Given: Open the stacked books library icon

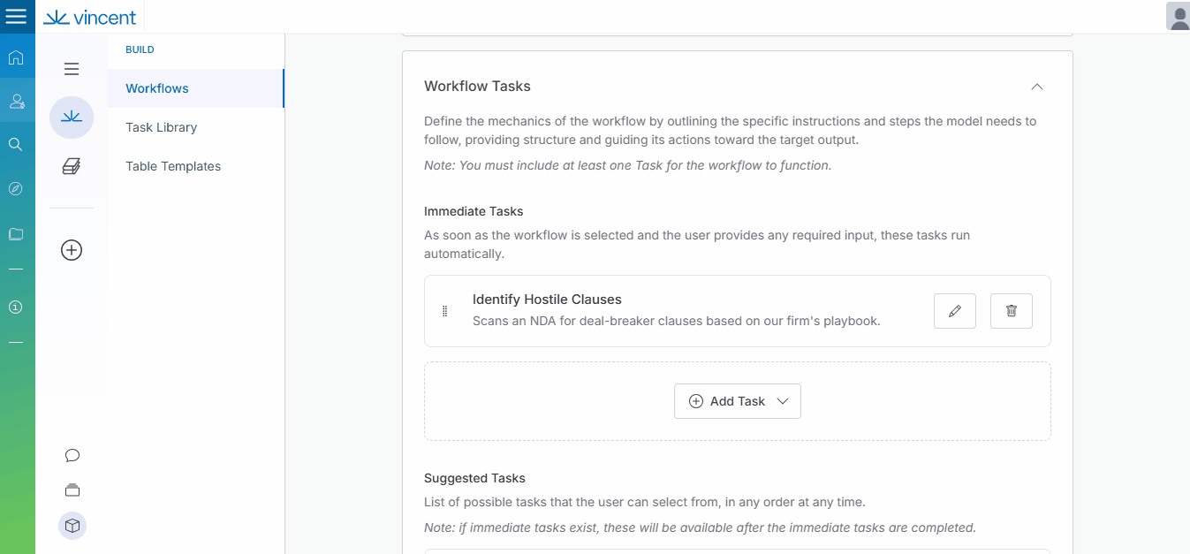Looking at the screenshot, I should click(72, 166).
